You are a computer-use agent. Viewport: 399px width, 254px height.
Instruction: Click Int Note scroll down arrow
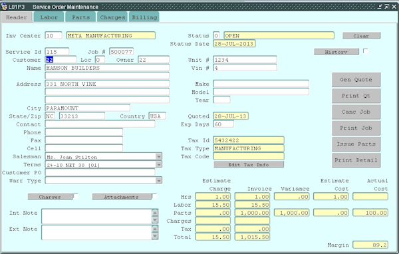(155, 220)
